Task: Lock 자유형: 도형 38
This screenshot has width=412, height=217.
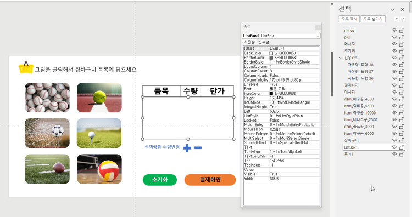Action: [x=402, y=65]
